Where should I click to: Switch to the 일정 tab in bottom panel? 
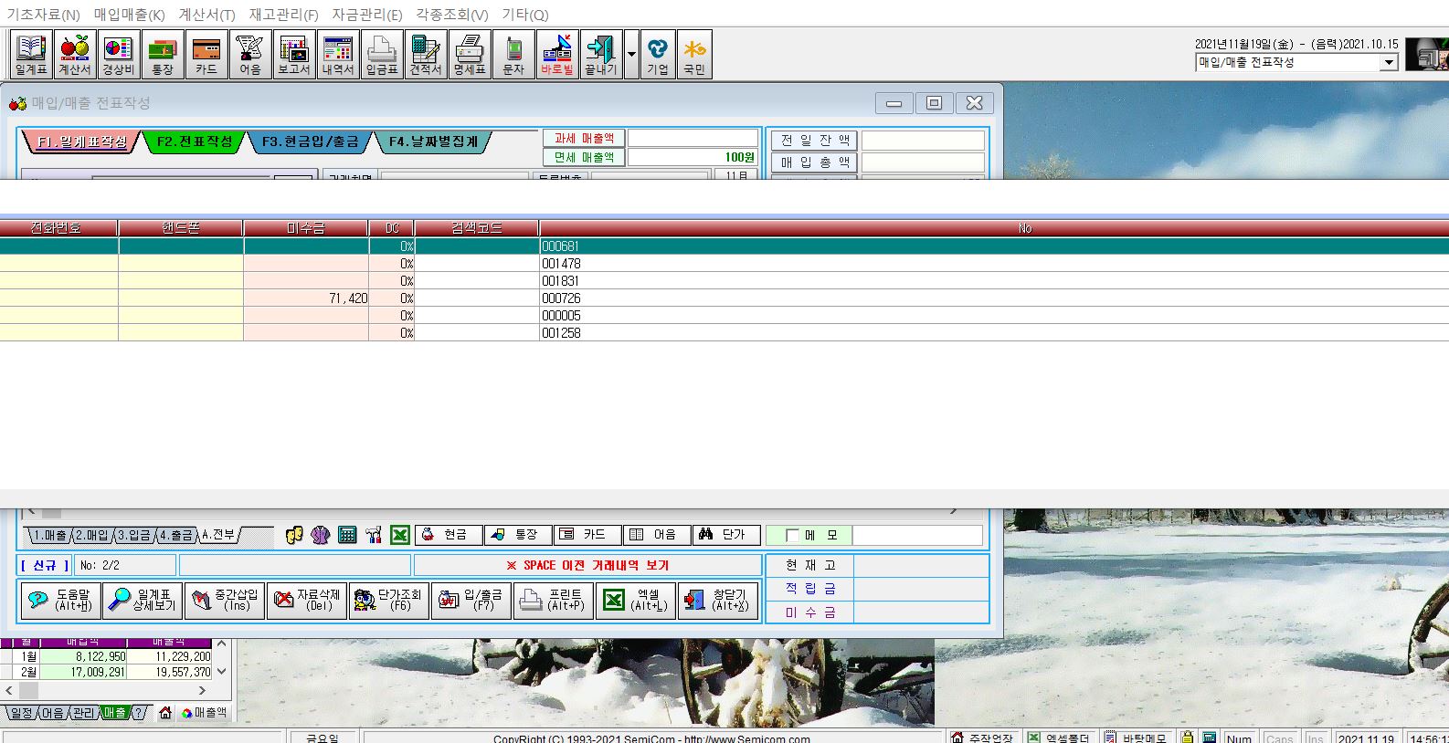(20, 713)
